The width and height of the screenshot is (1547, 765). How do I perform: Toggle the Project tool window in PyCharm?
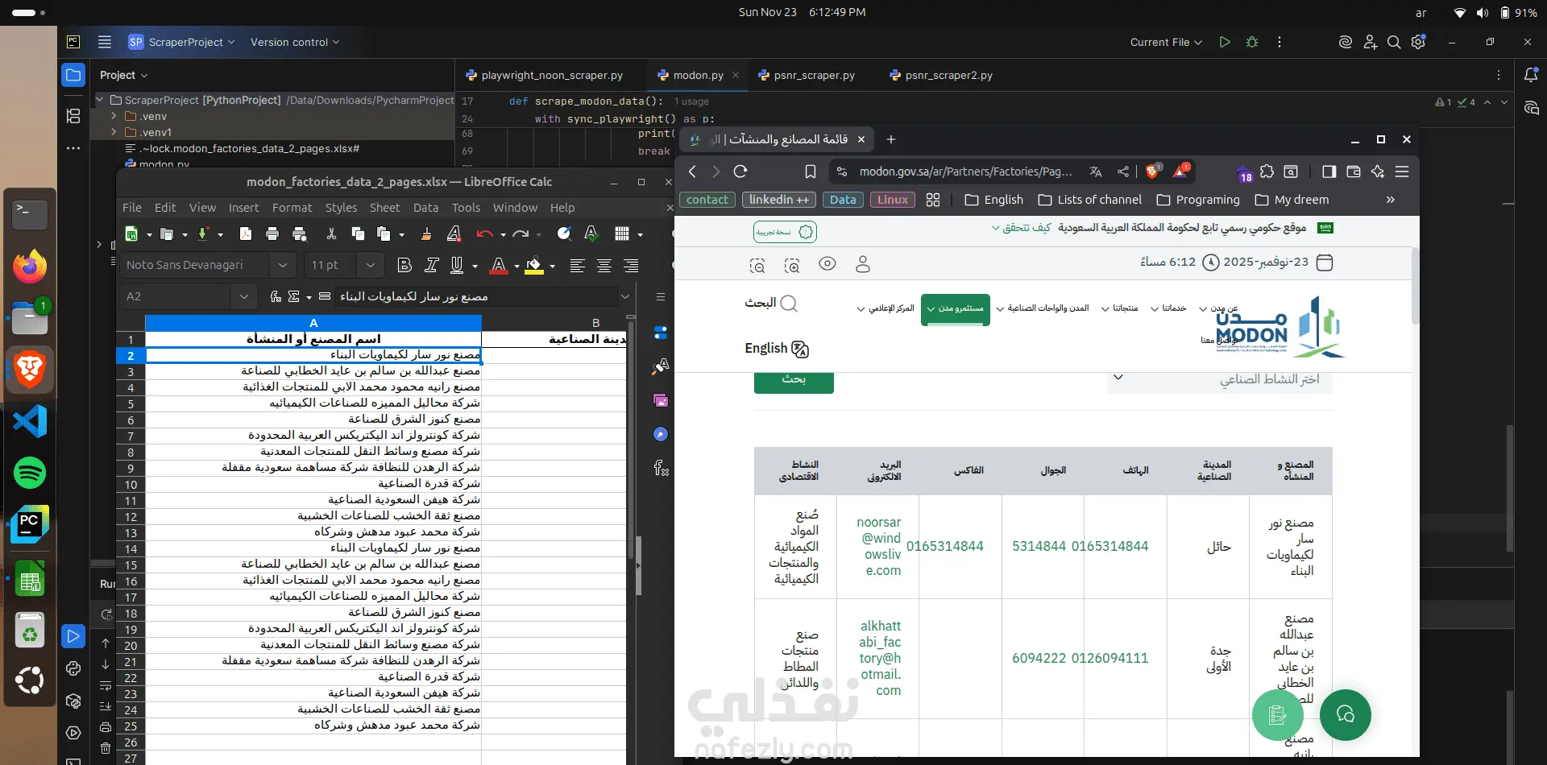[73, 75]
